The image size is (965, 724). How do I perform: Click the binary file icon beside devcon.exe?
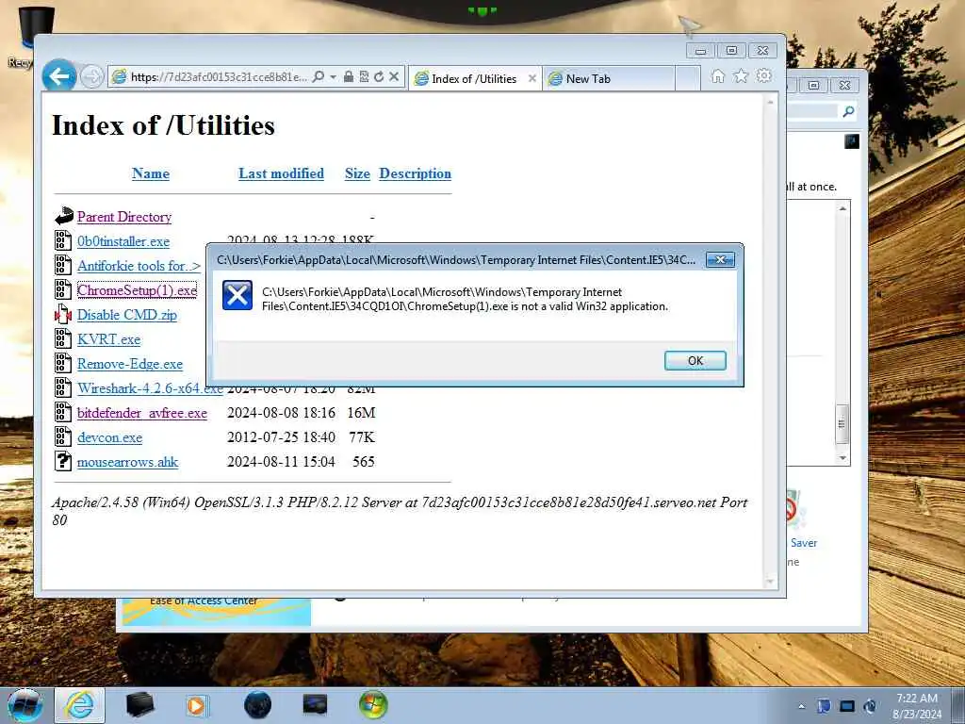click(x=63, y=436)
